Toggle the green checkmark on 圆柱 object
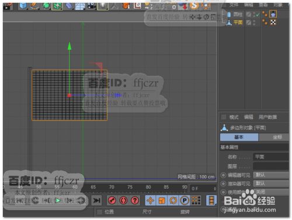This screenshot has height=220, width=292. (258, 15)
